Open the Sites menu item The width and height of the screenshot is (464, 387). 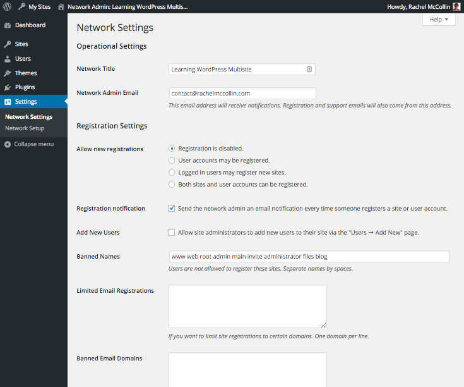click(21, 44)
